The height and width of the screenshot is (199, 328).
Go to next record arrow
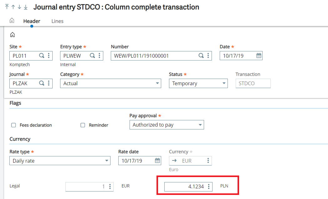click(x=19, y=7)
